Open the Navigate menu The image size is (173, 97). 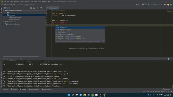(17, 2)
